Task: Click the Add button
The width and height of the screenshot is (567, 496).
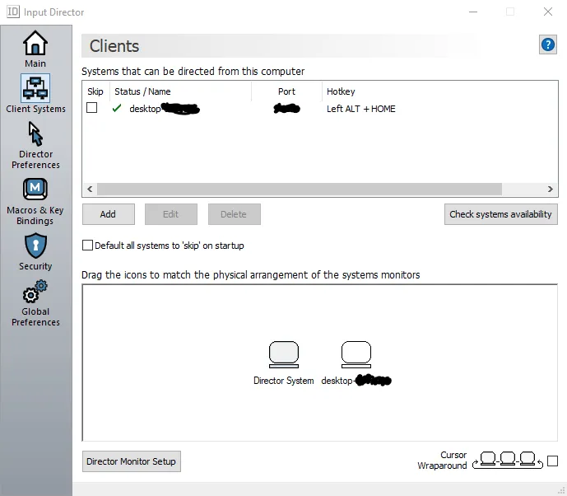Action: (109, 214)
